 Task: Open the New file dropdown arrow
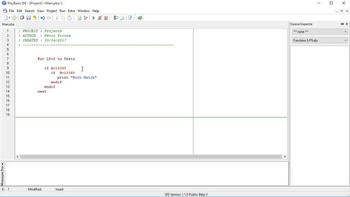point(9,18)
